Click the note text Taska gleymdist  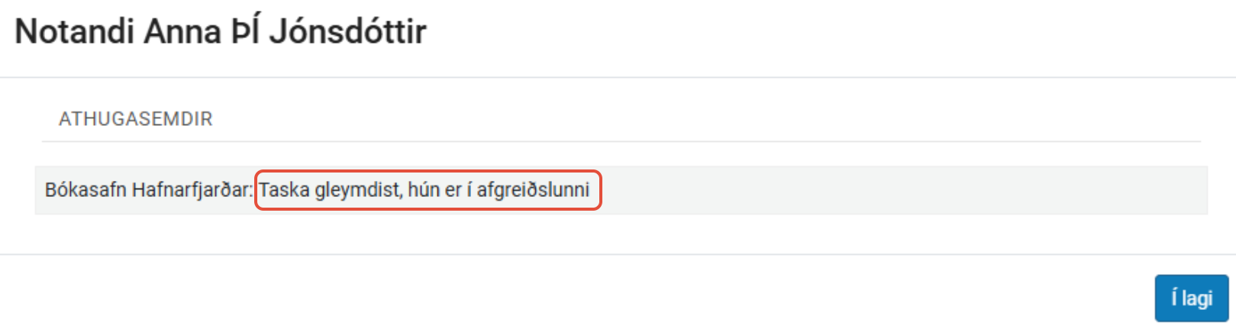coord(330,190)
